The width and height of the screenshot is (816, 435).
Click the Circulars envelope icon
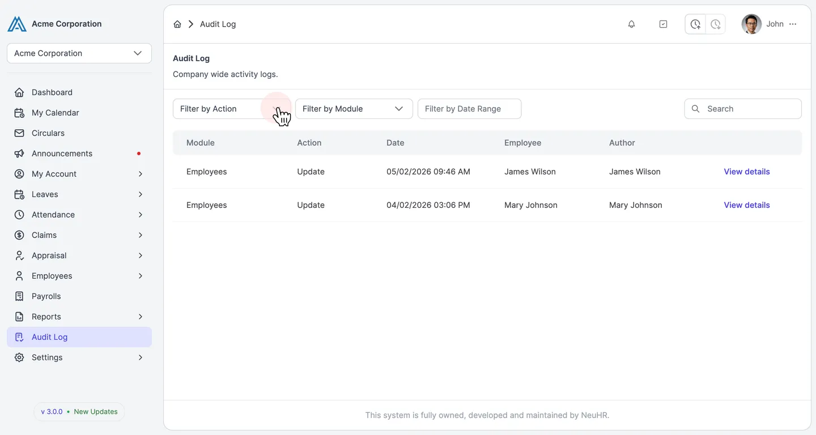19,133
